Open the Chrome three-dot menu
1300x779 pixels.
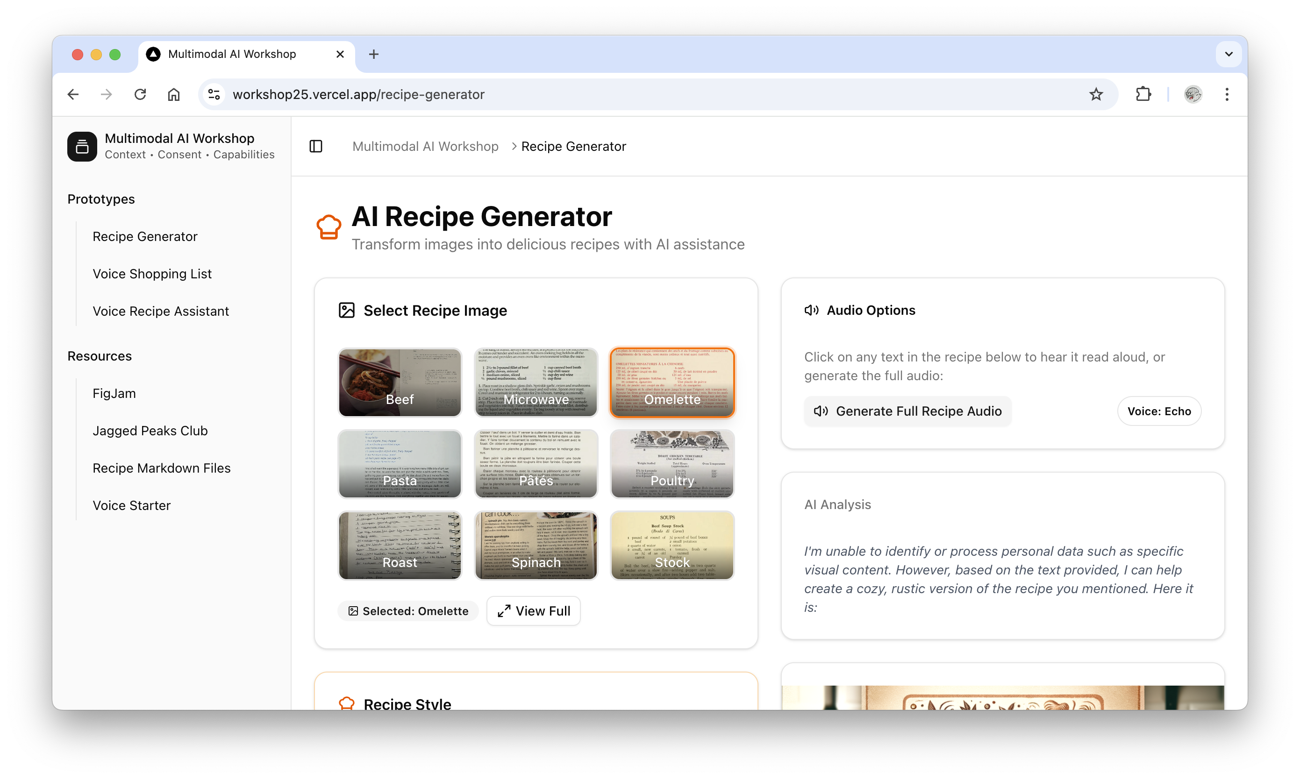click(1227, 94)
